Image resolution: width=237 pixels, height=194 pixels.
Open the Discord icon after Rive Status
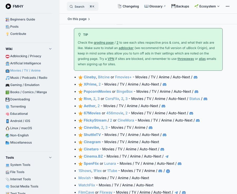[x=205, y=99]
